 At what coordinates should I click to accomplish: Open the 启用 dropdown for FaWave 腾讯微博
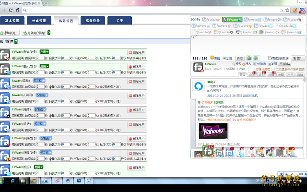44,66
